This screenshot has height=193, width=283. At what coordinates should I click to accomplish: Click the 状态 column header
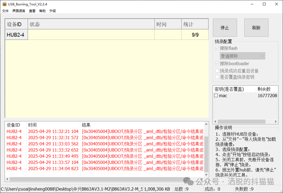(x=91, y=24)
